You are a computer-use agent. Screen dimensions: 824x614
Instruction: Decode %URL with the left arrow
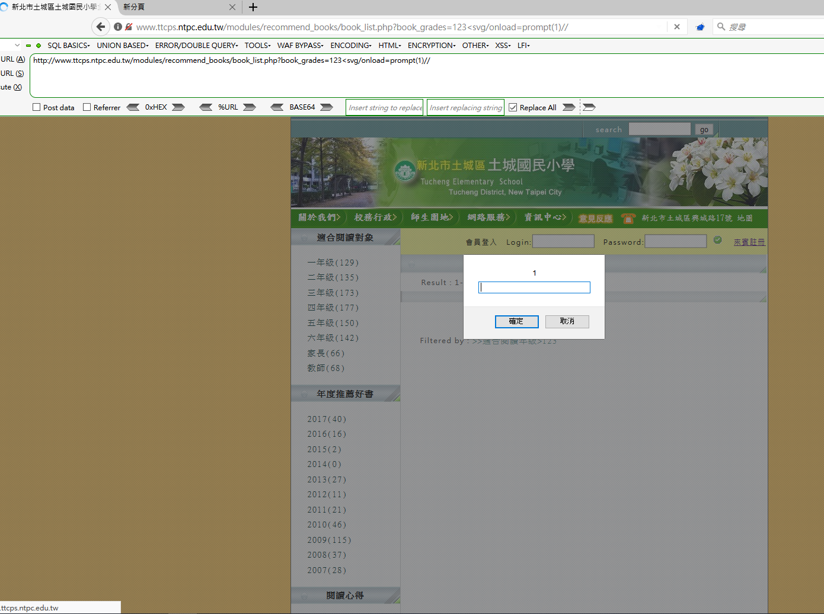[206, 107]
